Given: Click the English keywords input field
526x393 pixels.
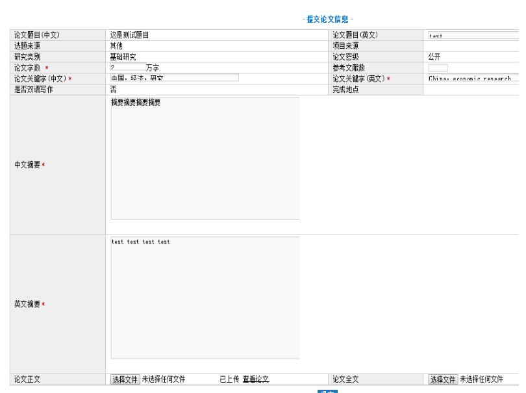Looking at the screenshot, I should (474, 78).
